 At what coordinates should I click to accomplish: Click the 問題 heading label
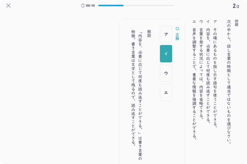[x=236, y=23]
